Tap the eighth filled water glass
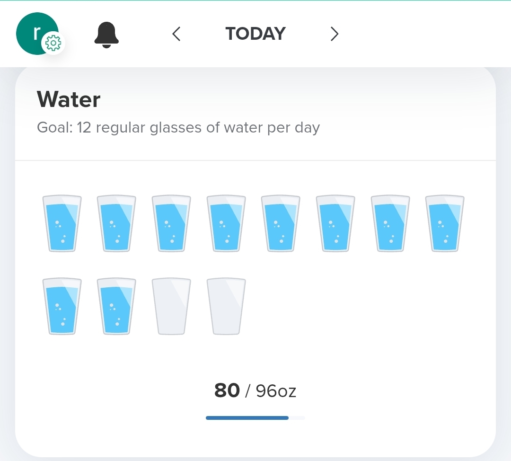Image resolution: width=511 pixels, height=461 pixels. tap(445, 223)
